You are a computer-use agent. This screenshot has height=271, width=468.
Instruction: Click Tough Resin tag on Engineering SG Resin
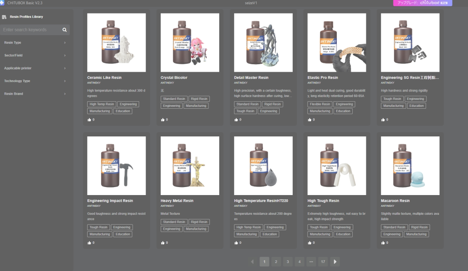pyautogui.click(x=392, y=99)
